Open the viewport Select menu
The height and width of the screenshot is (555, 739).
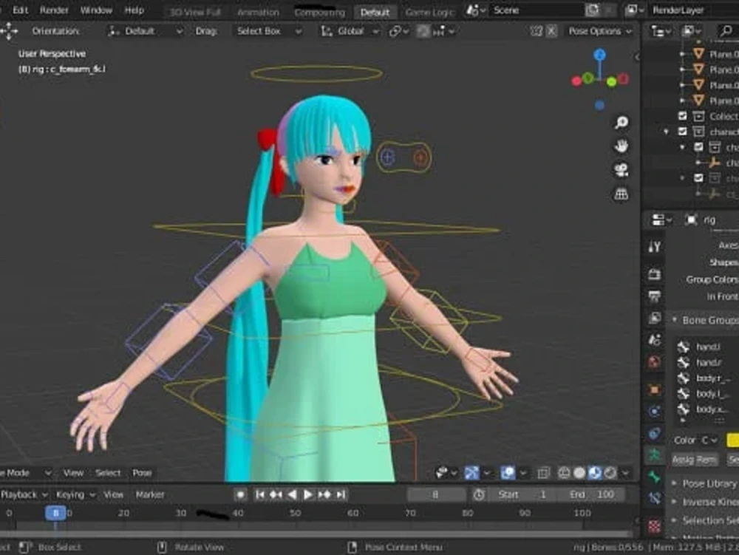108,472
